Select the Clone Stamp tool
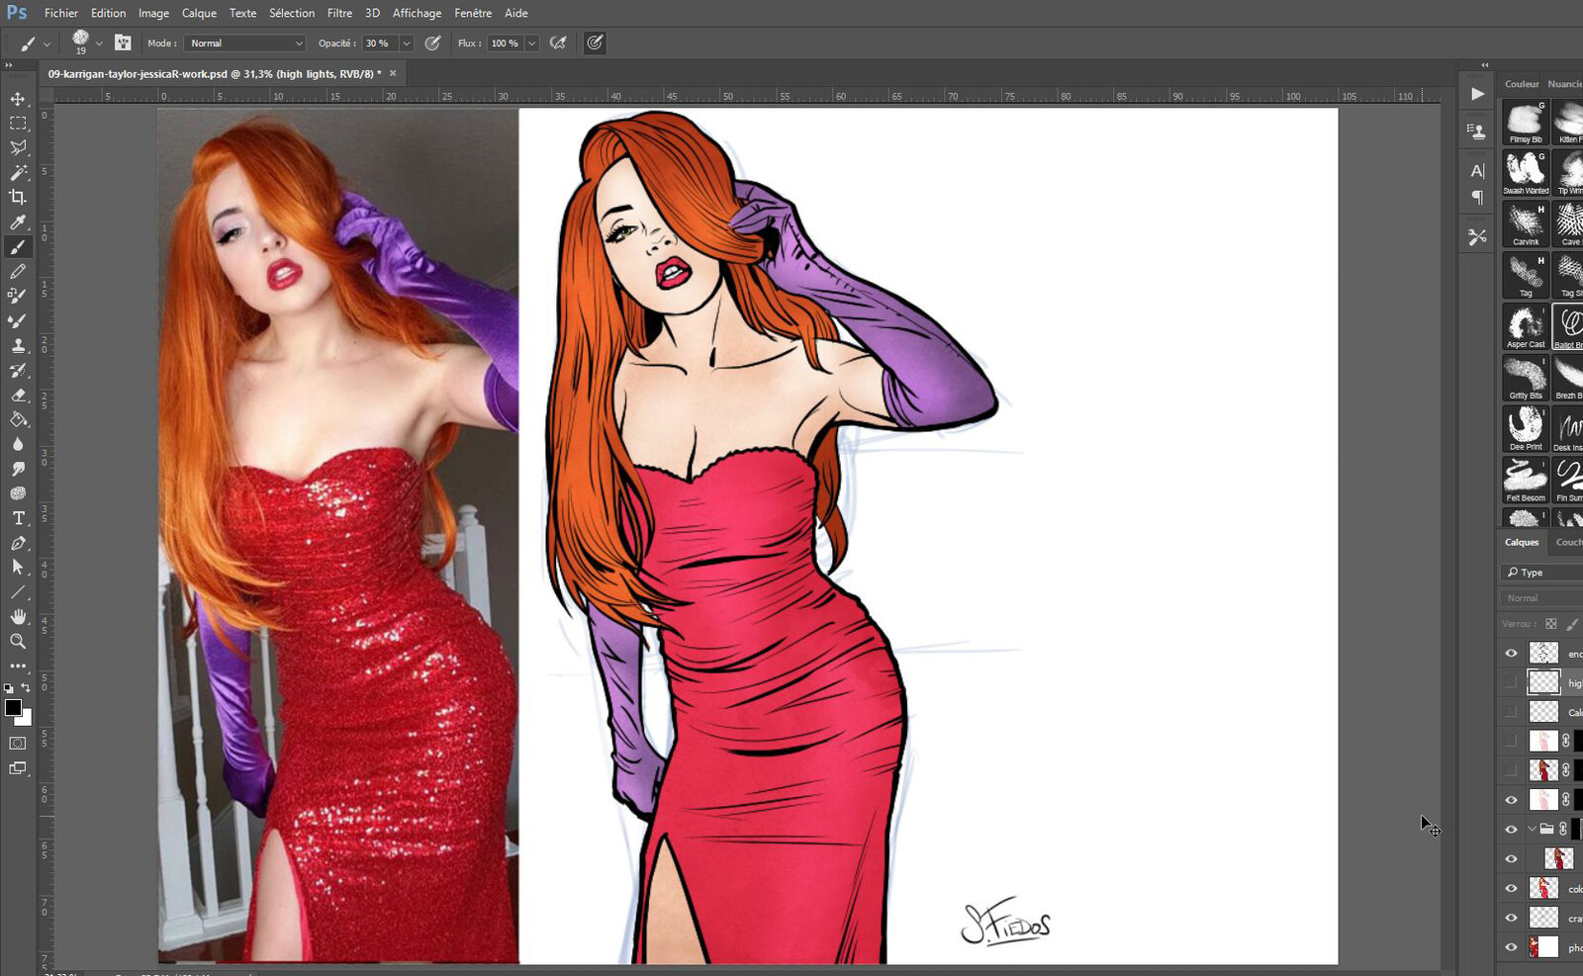1583x976 pixels. click(x=18, y=346)
